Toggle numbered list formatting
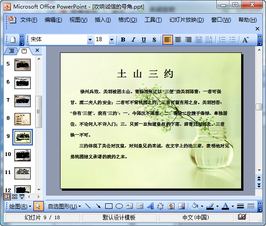The height and width of the screenshot is (226, 266). pyautogui.click(x=222, y=40)
